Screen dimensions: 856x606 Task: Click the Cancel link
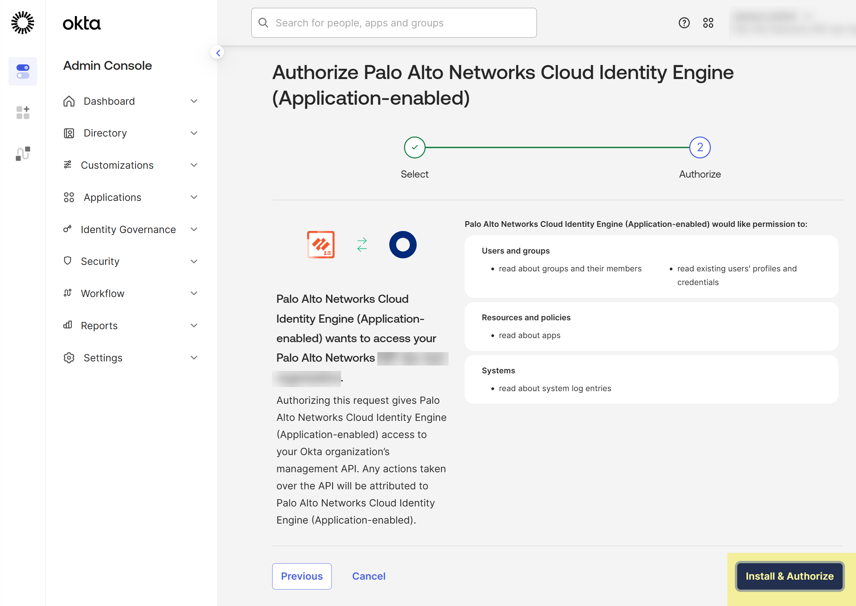coord(368,576)
